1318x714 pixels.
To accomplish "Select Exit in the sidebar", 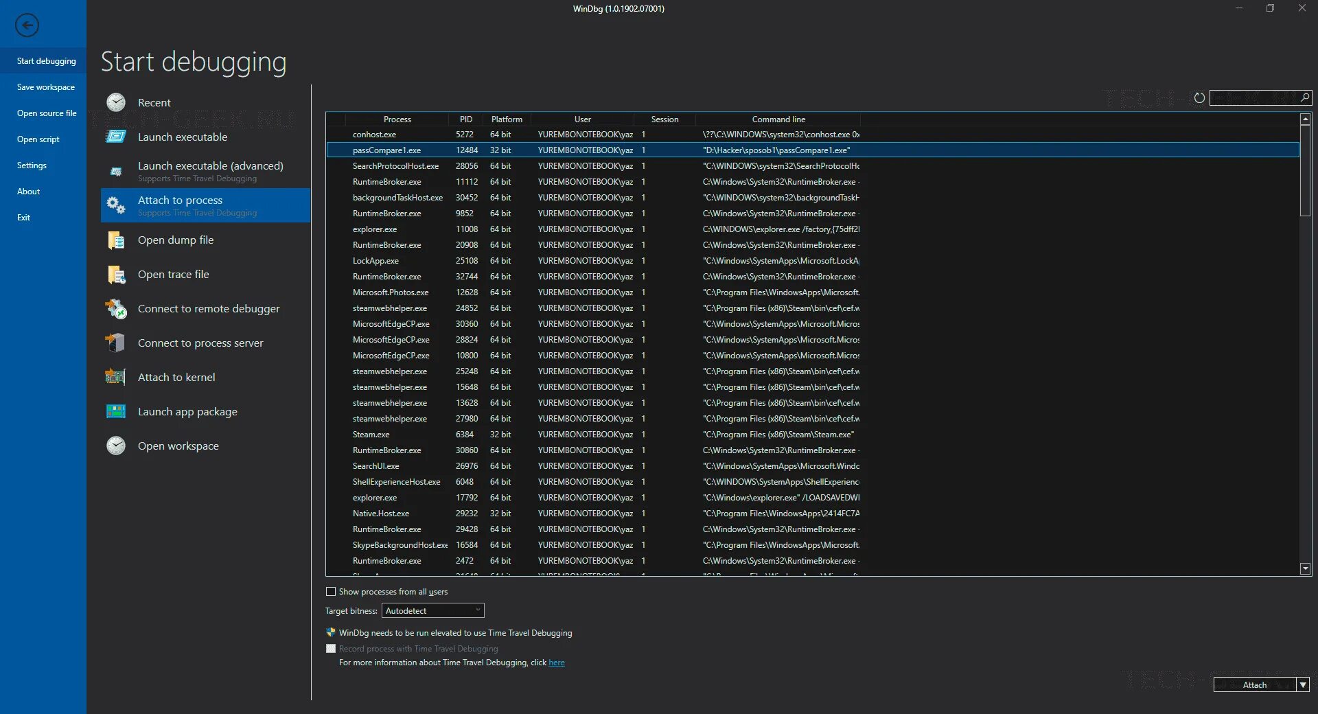I will pos(23,218).
